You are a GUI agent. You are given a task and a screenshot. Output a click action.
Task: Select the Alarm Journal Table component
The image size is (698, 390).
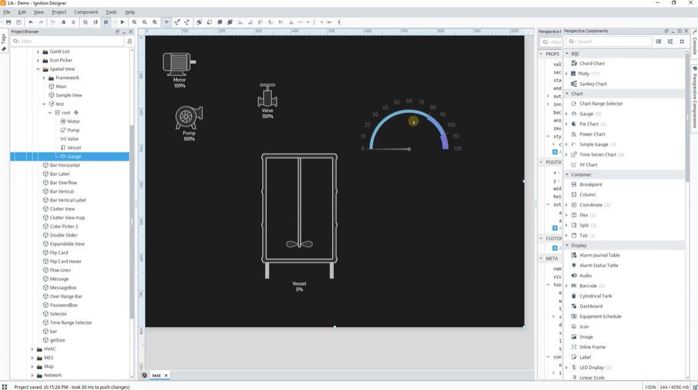599,255
